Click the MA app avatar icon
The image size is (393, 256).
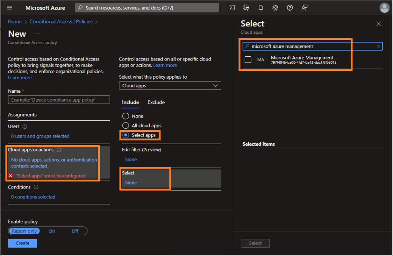point(261,60)
